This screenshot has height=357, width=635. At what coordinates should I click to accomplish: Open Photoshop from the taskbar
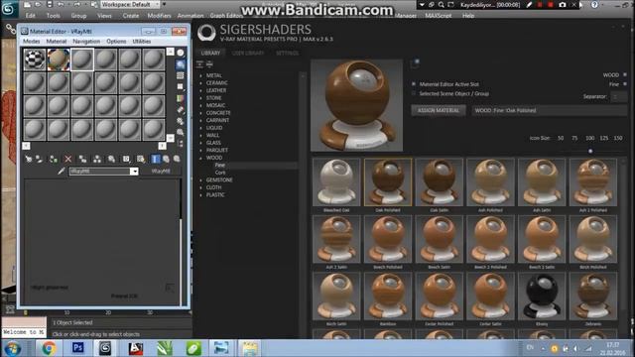(77, 348)
